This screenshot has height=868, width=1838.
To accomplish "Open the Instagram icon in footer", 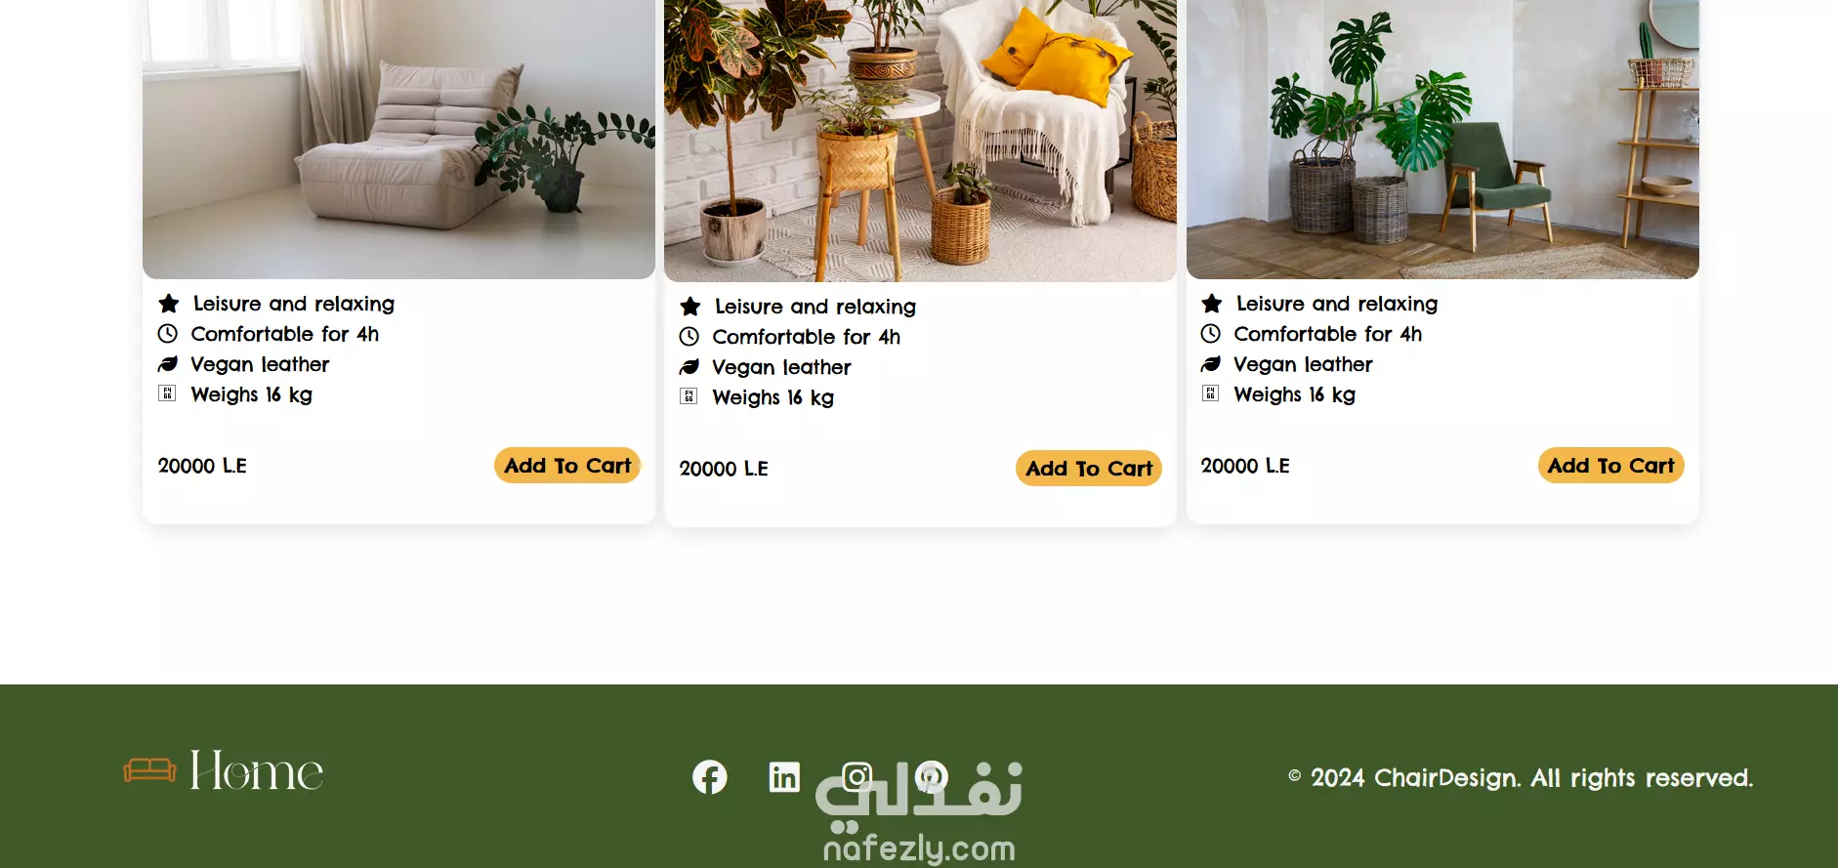I will click(857, 777).
